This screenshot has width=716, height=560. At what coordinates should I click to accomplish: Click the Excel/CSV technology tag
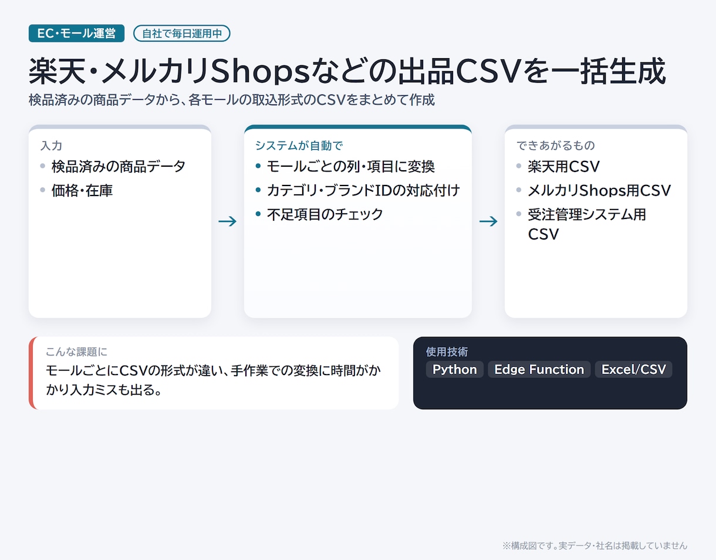[634, 369]
